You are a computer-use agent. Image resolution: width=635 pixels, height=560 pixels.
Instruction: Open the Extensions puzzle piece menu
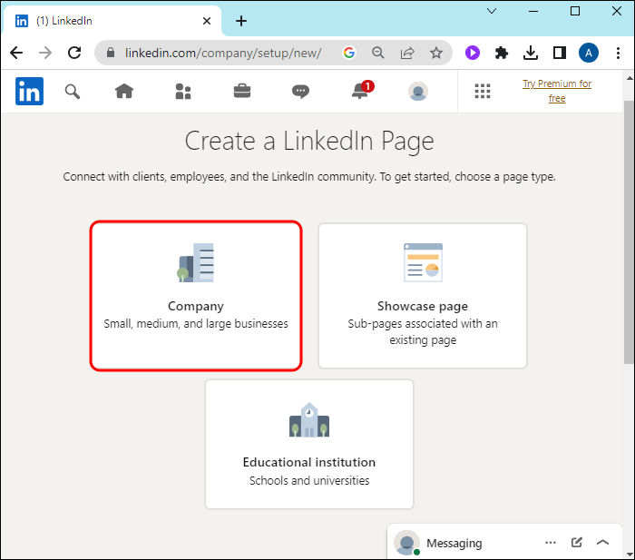(x=502, y=53)
